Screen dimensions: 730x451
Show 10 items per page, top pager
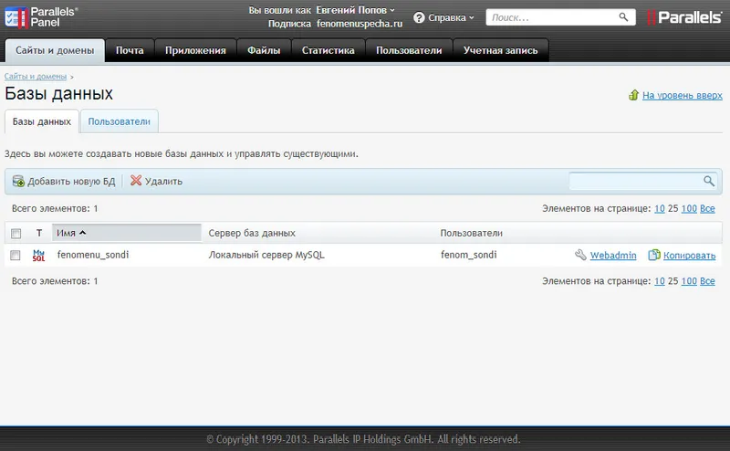coord(659,209)
